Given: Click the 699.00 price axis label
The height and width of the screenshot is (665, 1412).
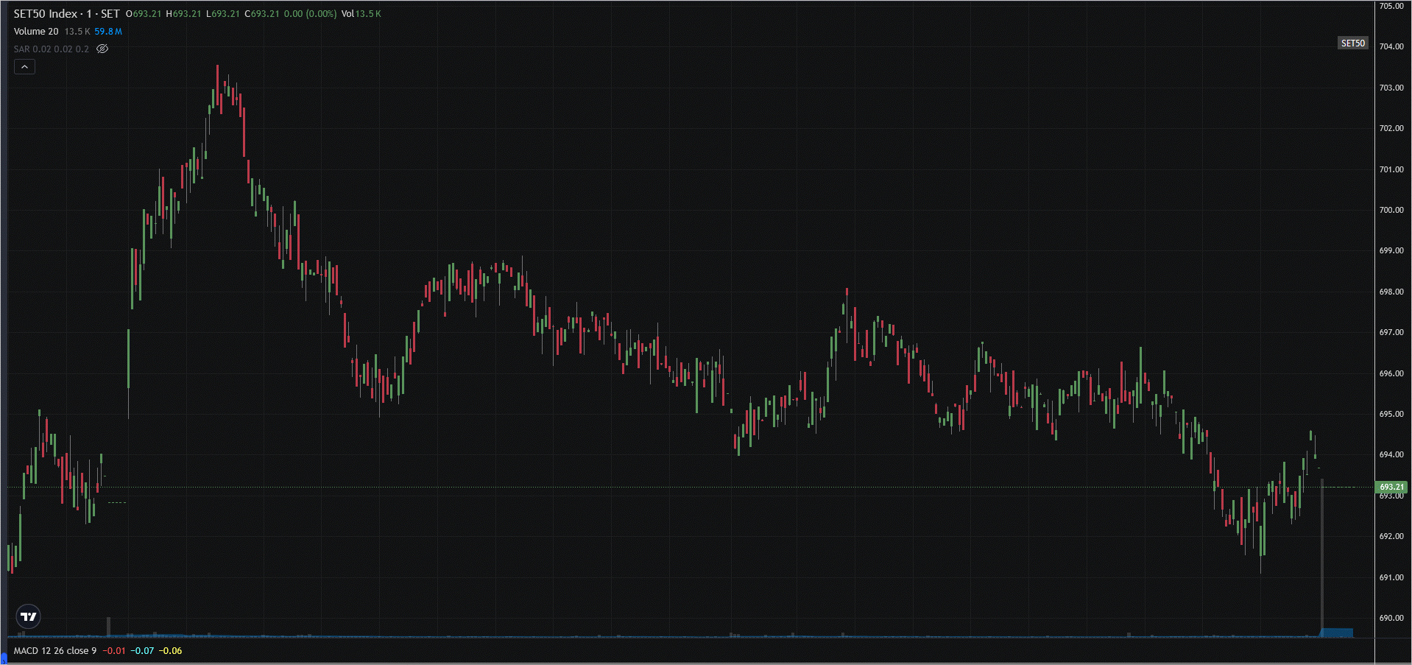Looking at the screenshot, I should tap(1391, 250).
